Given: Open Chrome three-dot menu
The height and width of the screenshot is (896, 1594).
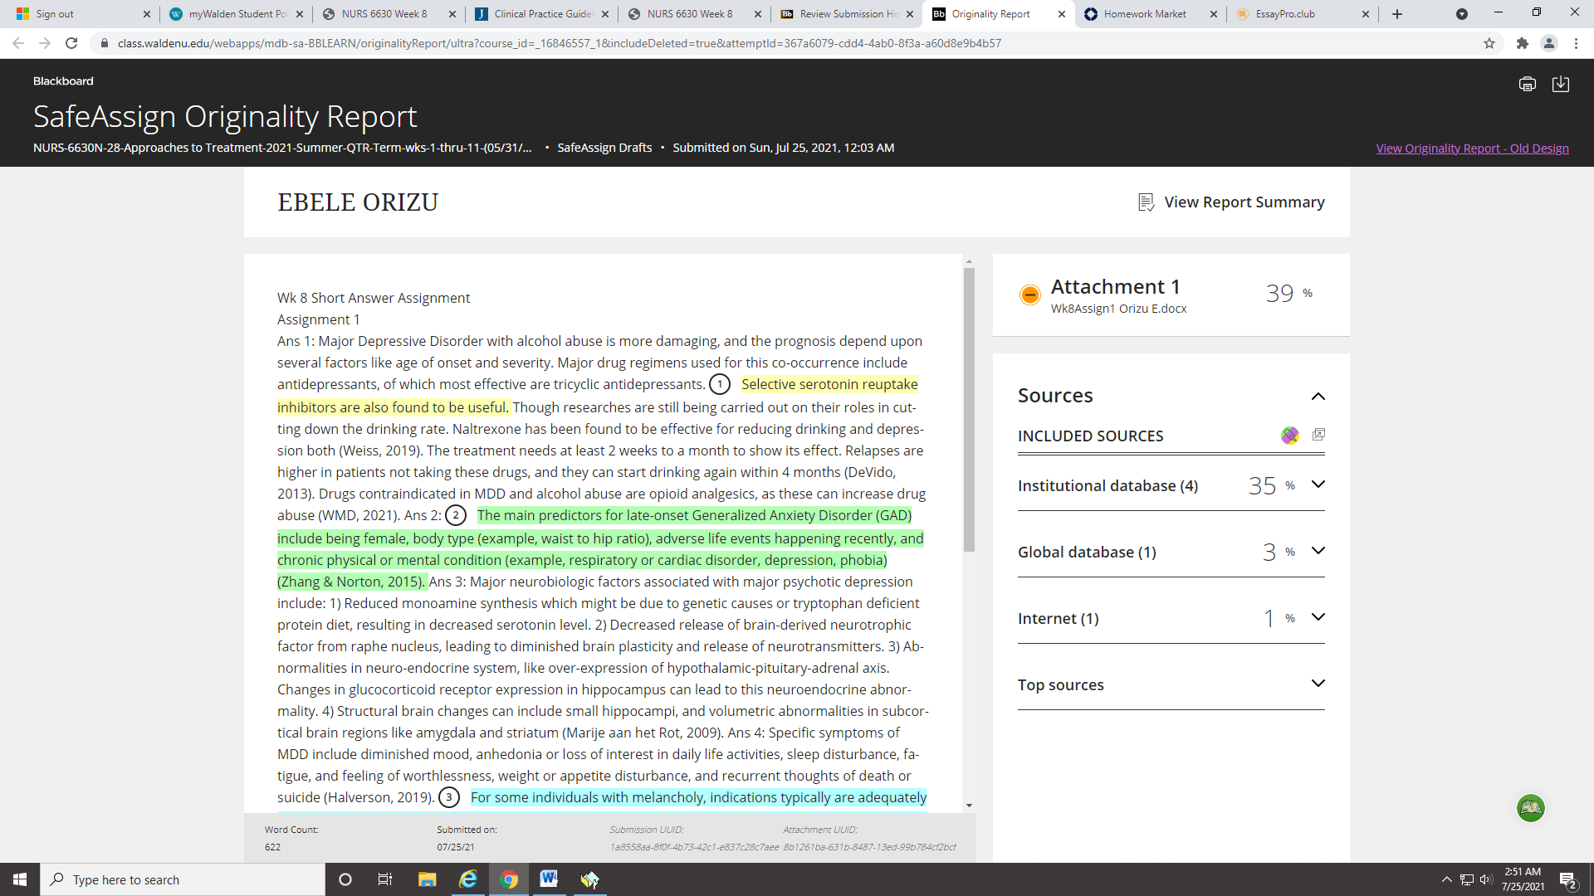Looking at the screenshot, I should click(x=1576, y=43).
